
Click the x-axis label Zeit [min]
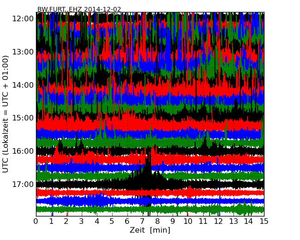(x=150, y=230)
